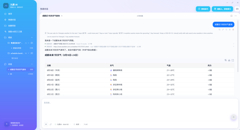Click the 日期 column header
Image resolution: width=240 pixels, height=130 pixels.
coord(49,66)
